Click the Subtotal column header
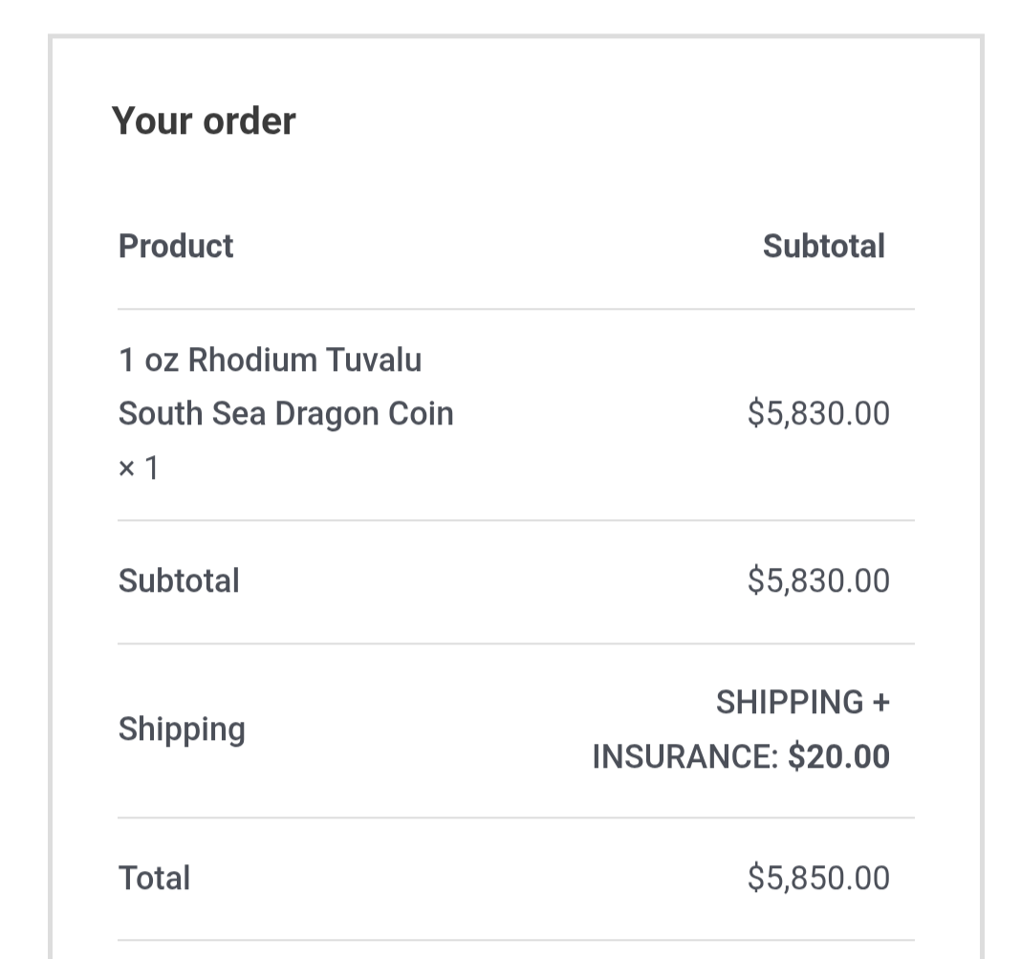 coord(823,246)
